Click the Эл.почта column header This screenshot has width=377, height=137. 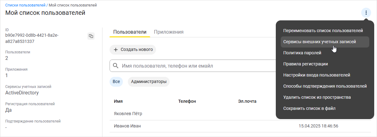(247, 101)
